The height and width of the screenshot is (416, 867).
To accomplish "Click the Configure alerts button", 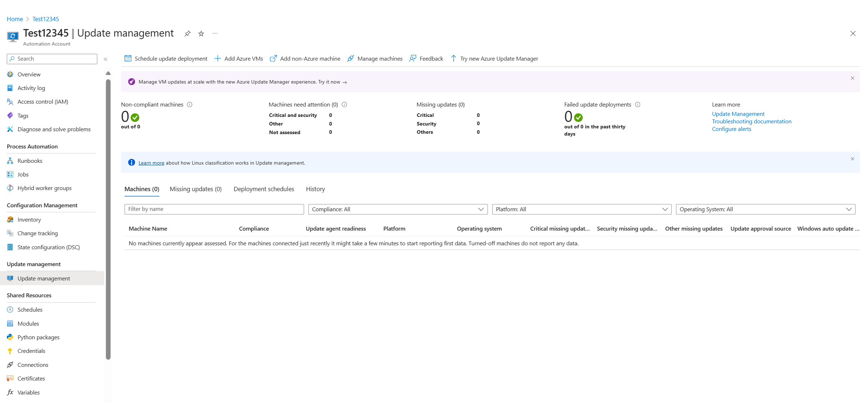I will (731, 129).
